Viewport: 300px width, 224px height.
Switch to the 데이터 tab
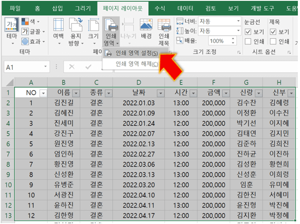pos(185,9)
